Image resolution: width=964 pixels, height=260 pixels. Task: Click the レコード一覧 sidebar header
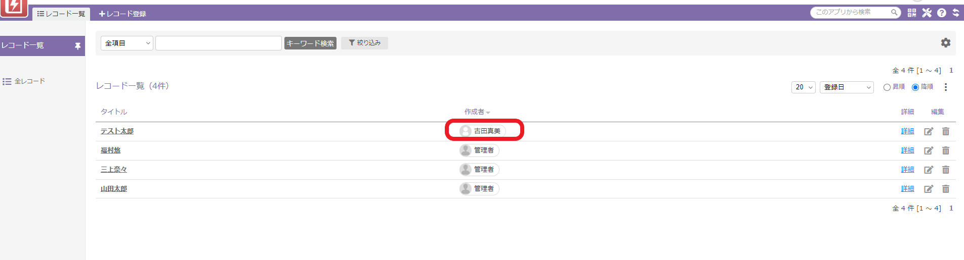click(43, 46)
